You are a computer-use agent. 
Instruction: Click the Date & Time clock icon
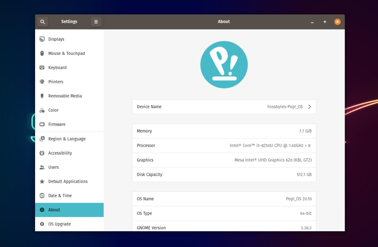coord(42,195)
